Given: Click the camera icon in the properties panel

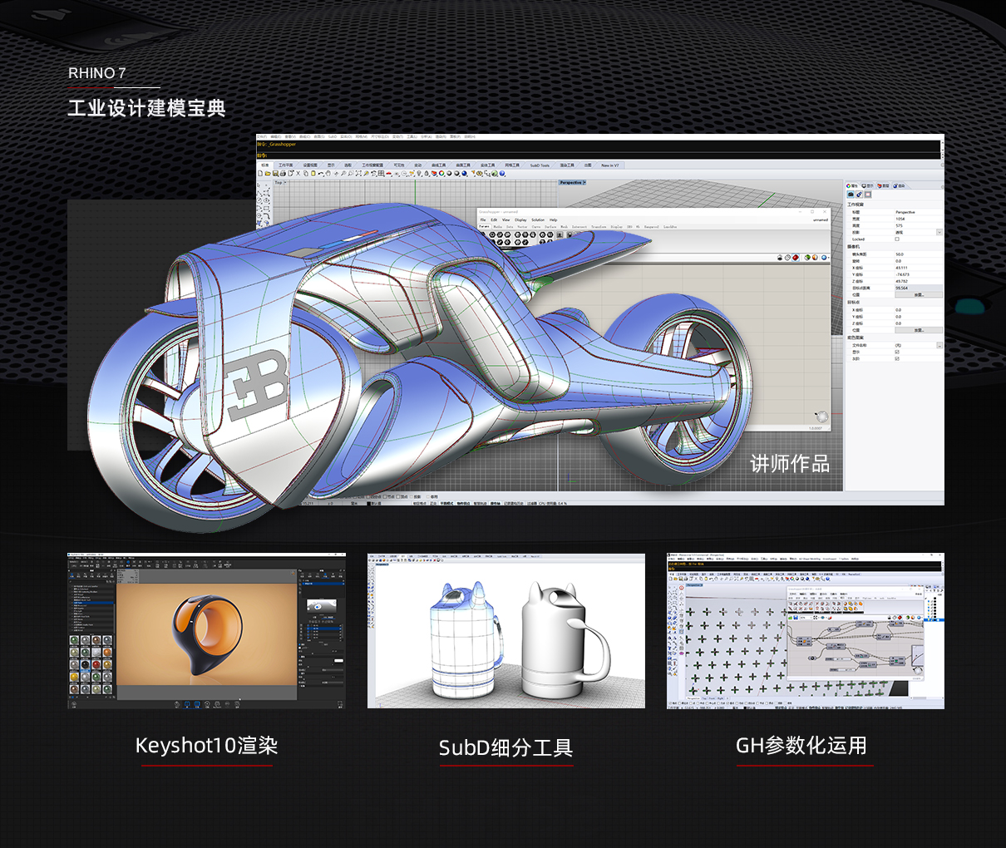Looking at the screenshot, I should tap(851, 195).
